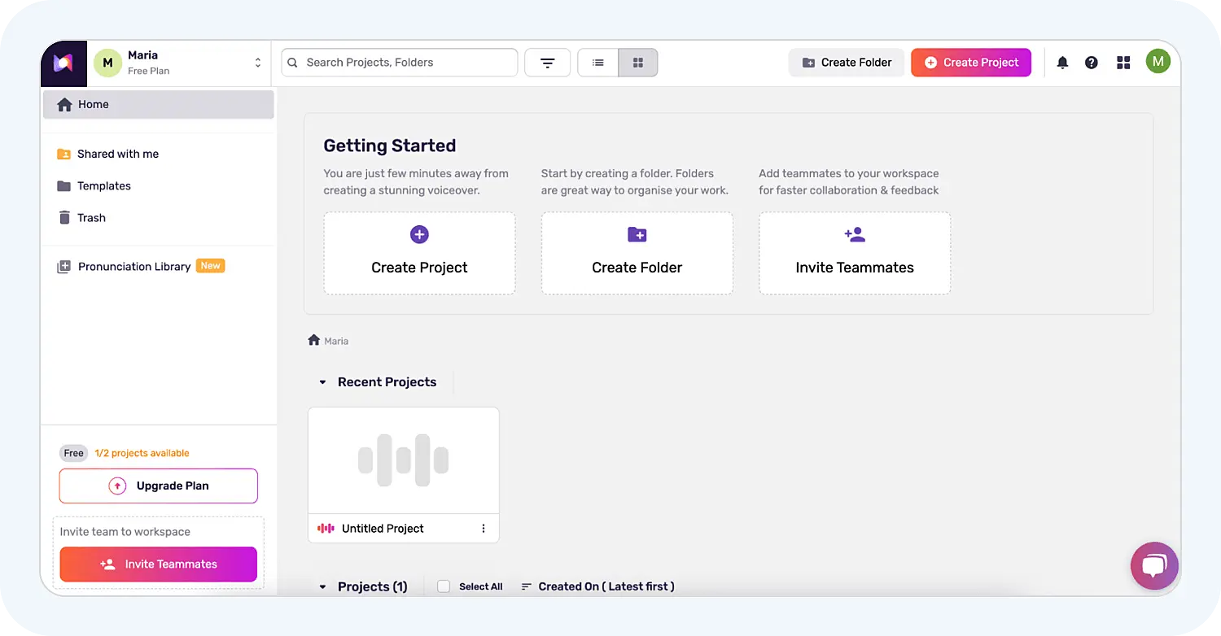Viewport: 1221px width, 636px height.
Task: Switch to list view
Action: (598, 63)
